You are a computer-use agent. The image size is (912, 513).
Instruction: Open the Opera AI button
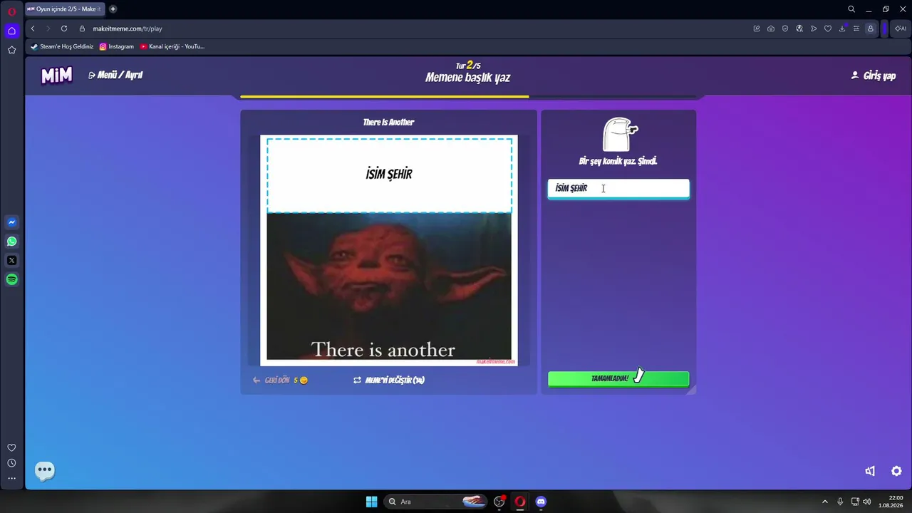tap(901, 28)
